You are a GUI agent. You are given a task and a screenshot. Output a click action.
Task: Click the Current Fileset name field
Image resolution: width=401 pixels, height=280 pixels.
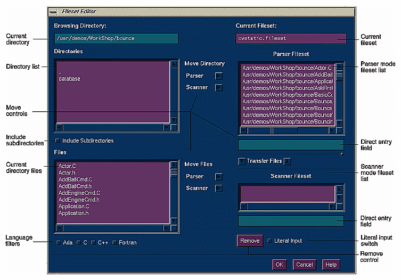click(291, 38)
